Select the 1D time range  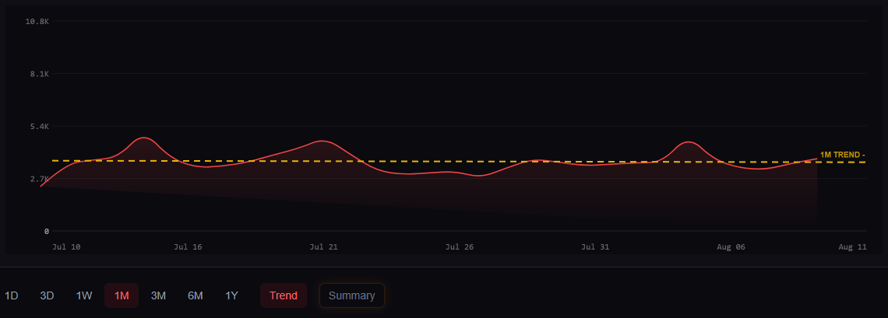[x=12, y=295]
